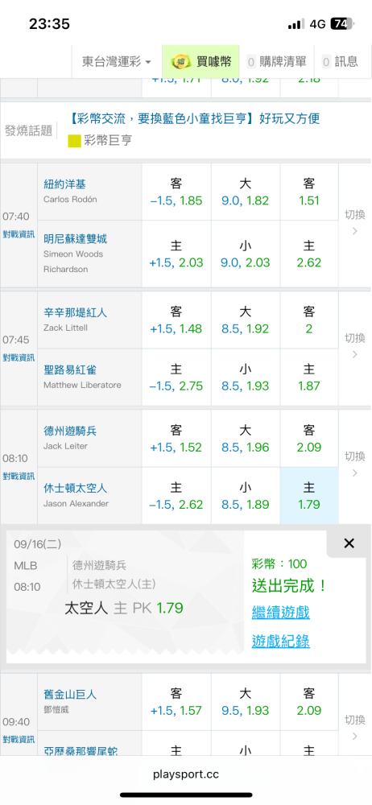Screen dimensions: 372x805
Task: Click the 彩幣交流 hot topic headline
Action: click(194, 119)
